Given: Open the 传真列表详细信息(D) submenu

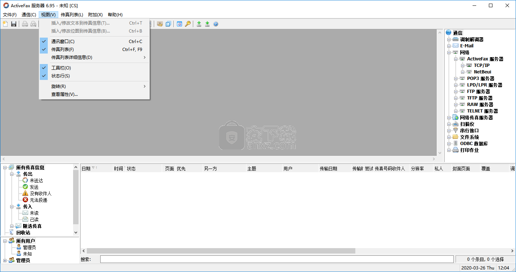Looking at the screenshot, I should tap(94, 57).
